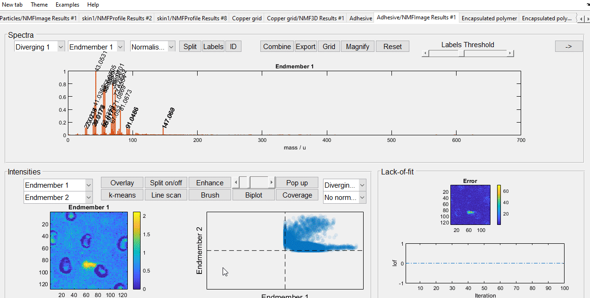Expand the Endmember 1 spectra dropdown
The height and width of the screenshot is (298, 590).
[96, 47]
